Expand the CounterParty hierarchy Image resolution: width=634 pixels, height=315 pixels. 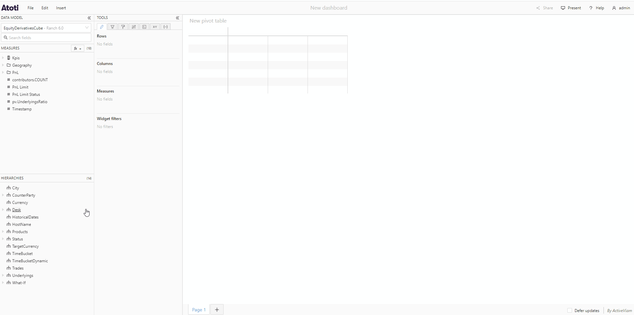3,195
